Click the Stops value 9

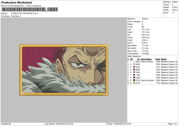click(142, 24)
